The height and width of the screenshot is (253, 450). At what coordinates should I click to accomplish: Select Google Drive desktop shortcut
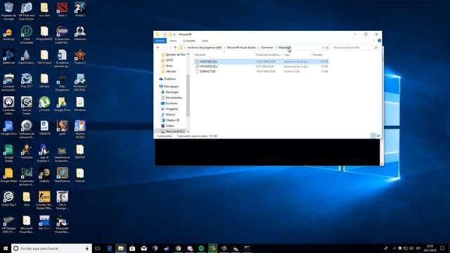(62, 104)
